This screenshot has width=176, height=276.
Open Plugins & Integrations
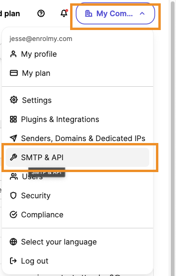(78, 119)
